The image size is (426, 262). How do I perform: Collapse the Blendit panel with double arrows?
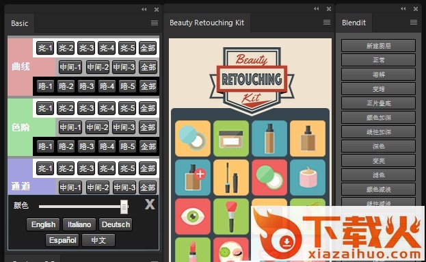tap(403, 9)
